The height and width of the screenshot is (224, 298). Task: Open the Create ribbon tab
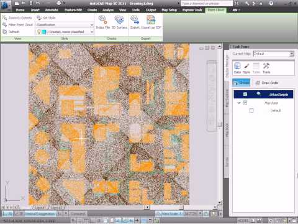point(92,10)
